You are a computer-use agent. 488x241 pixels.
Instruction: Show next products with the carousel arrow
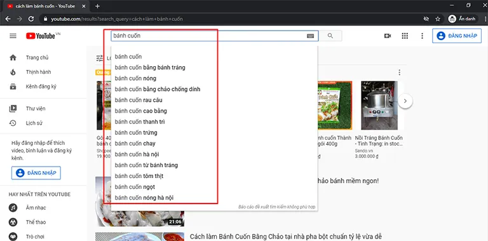pos(405,101)
